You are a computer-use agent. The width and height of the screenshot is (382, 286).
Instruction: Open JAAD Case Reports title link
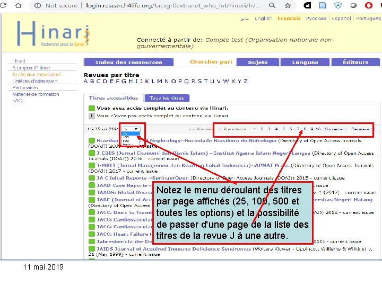pos(124,185)
